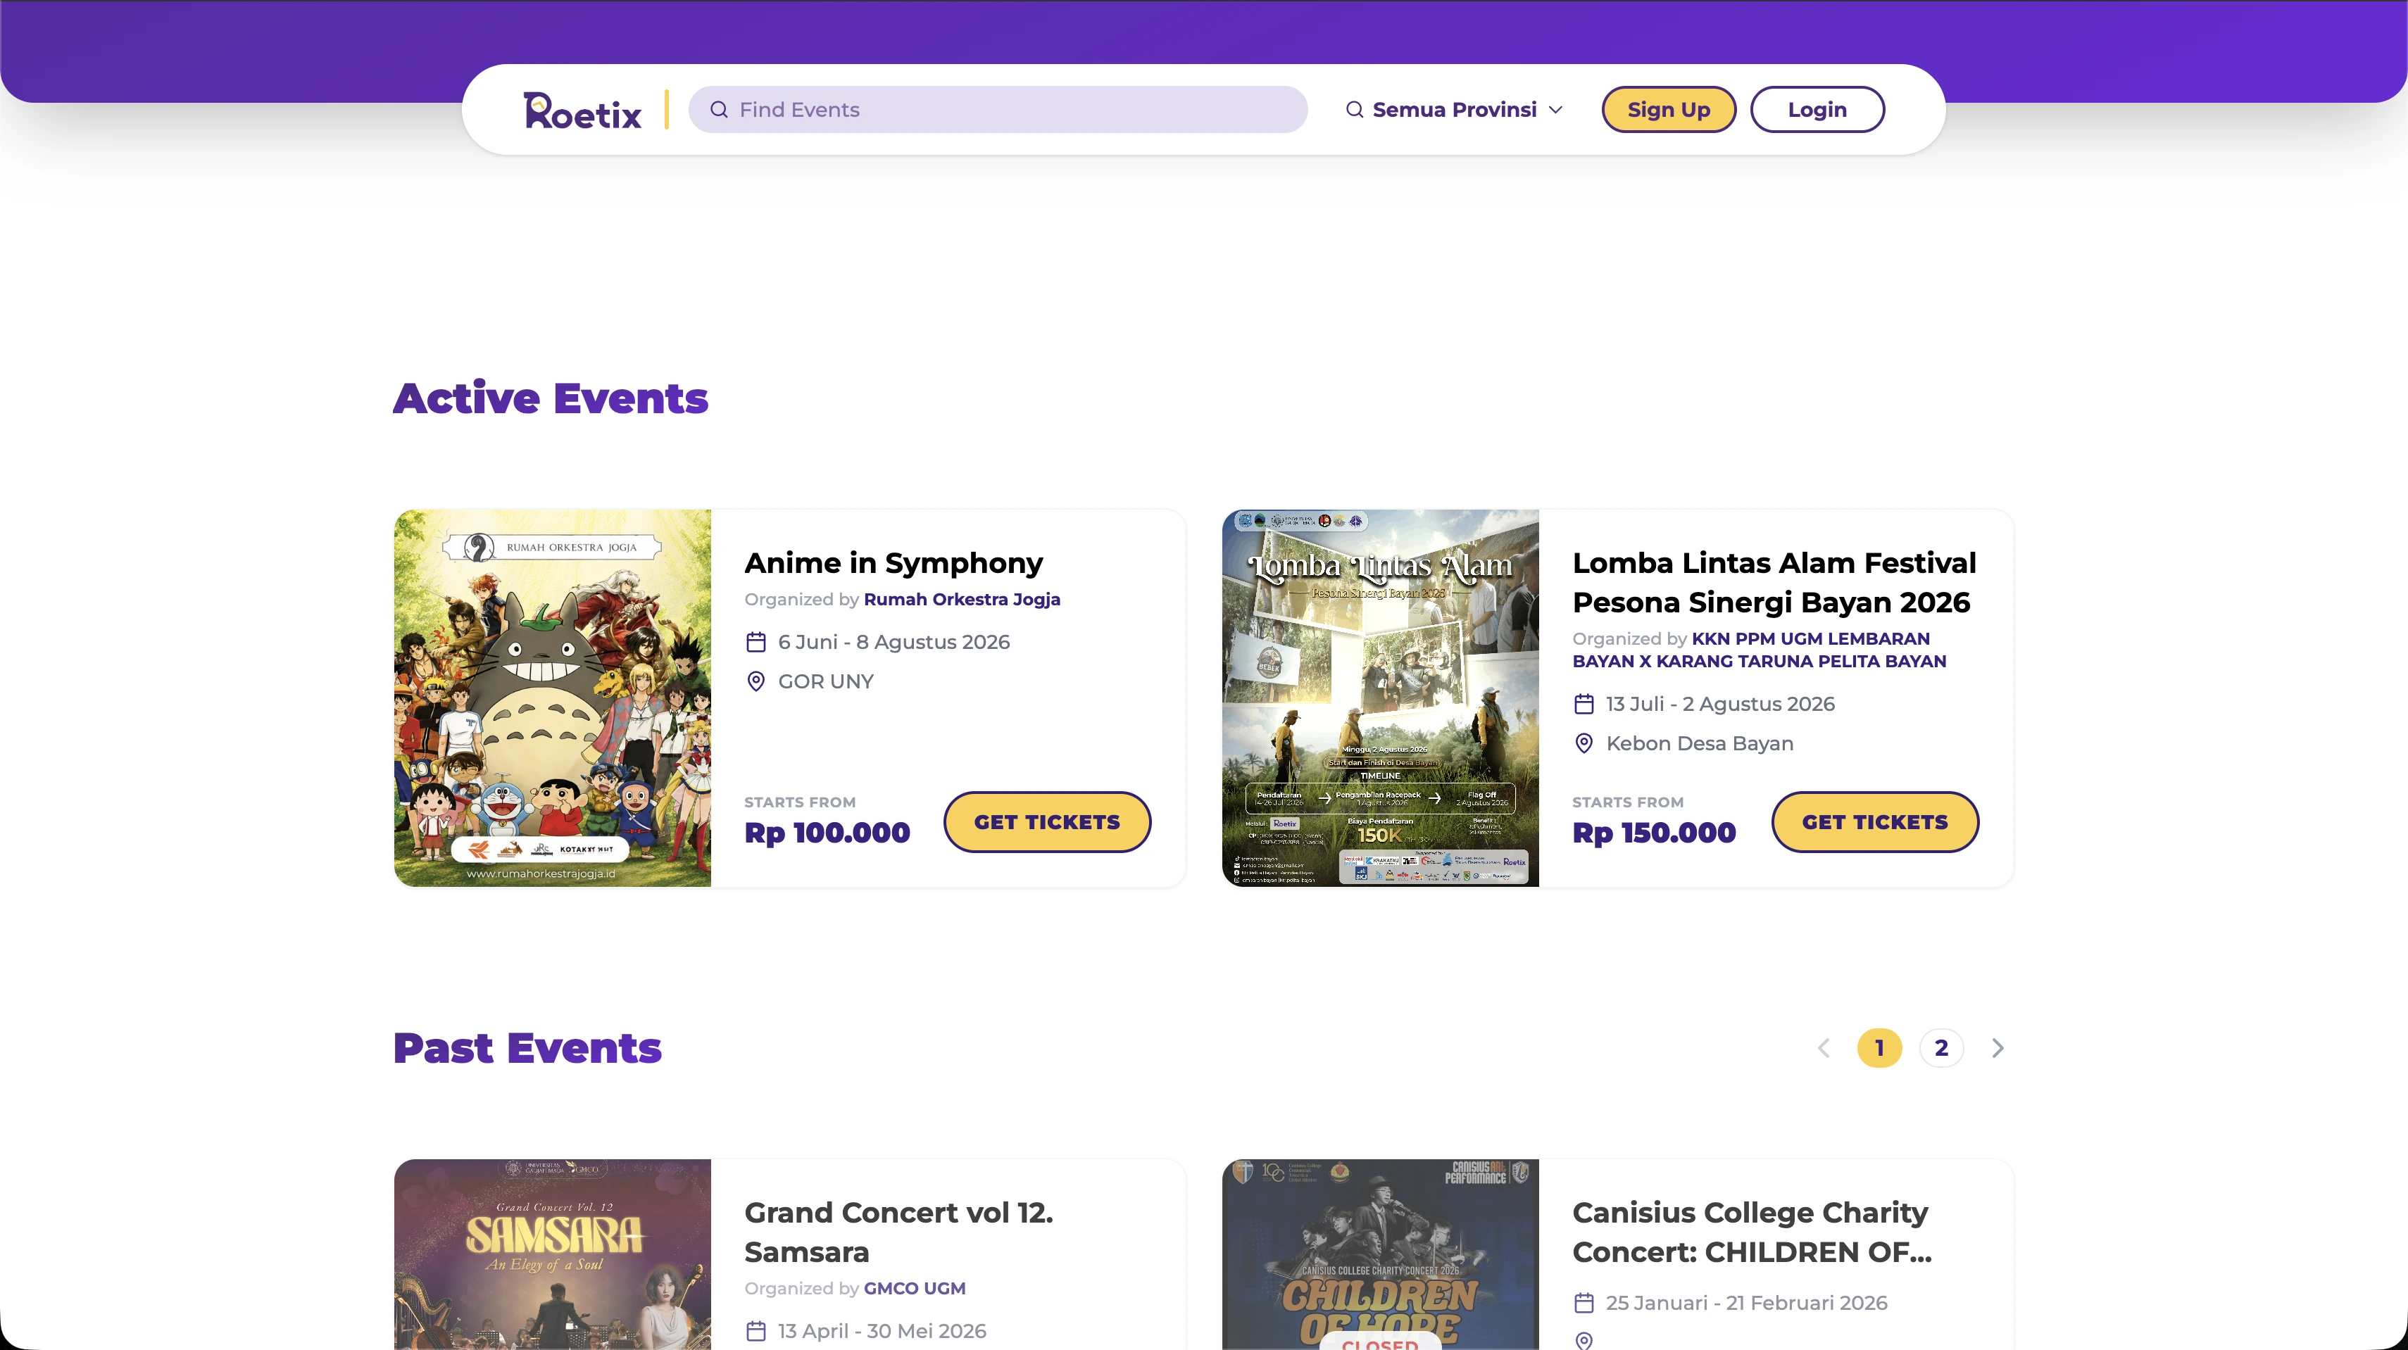Open the Sign Up page
This screenshot has width=2408, height=1350.
pos(1669,111)
